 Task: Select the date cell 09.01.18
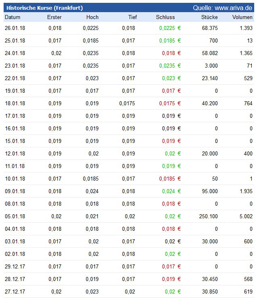tap(15, 192)
